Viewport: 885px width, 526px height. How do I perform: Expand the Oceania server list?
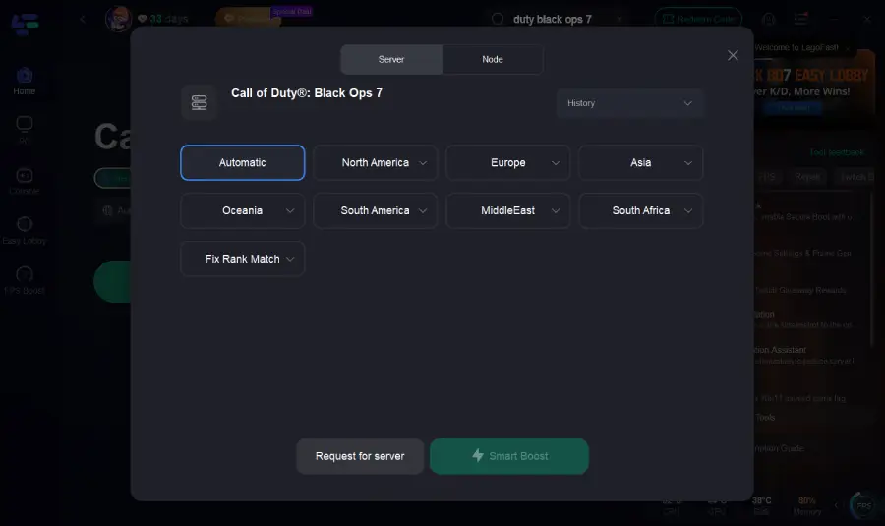243,210
